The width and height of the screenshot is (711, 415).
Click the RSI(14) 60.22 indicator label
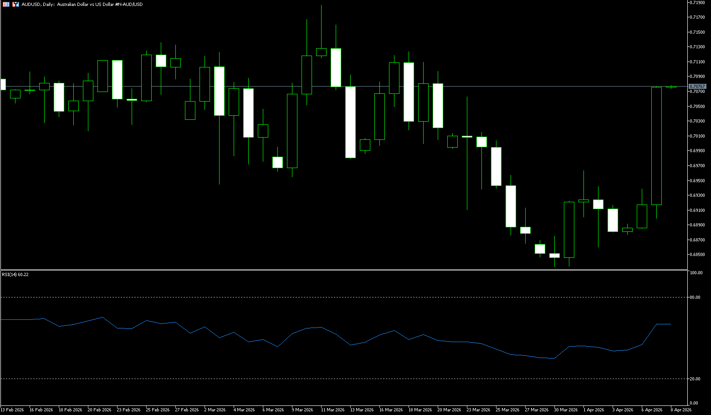click(15, 274)
